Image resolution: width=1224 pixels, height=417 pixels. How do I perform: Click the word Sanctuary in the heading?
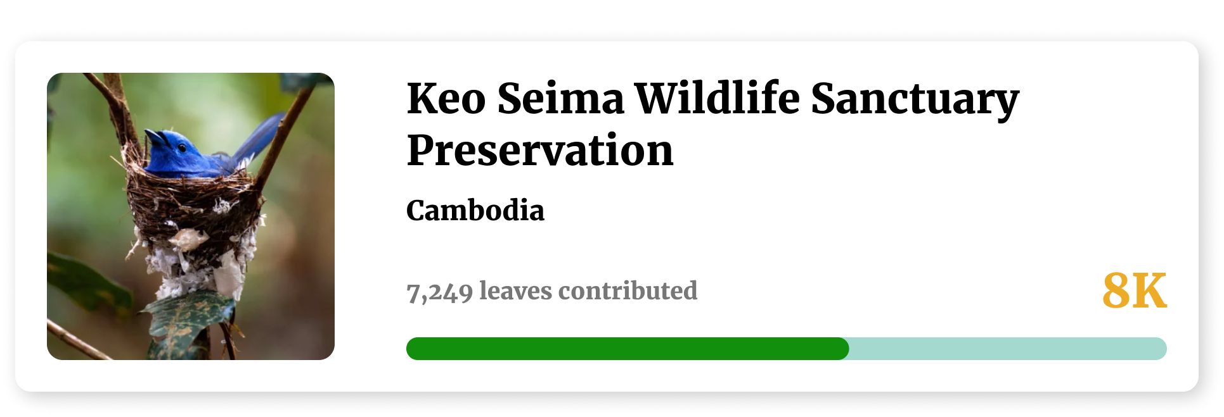pos(915,100)
